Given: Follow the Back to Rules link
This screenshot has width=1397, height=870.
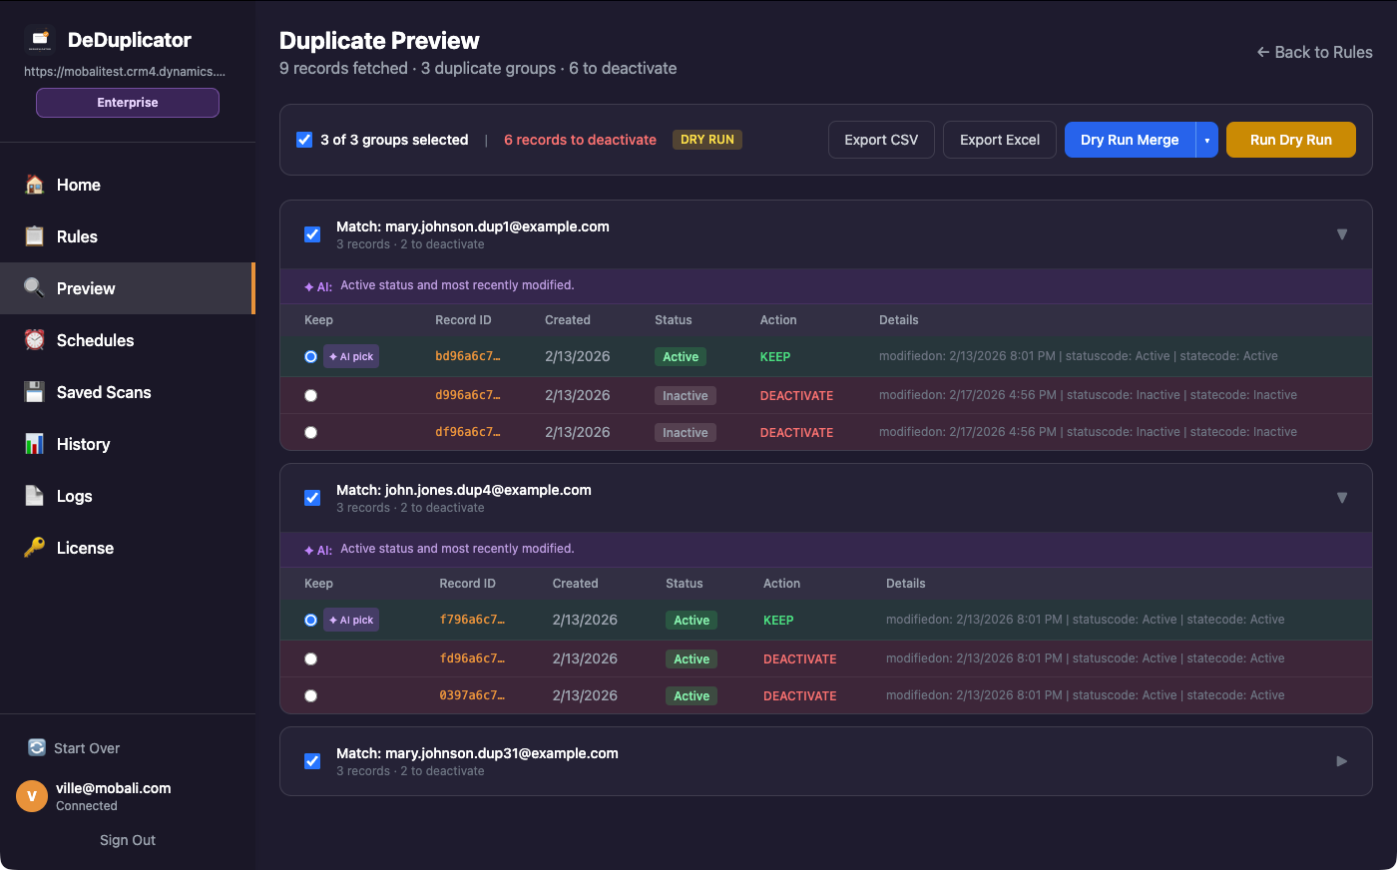Looking at the screenshot, I should click(1314, 52).
